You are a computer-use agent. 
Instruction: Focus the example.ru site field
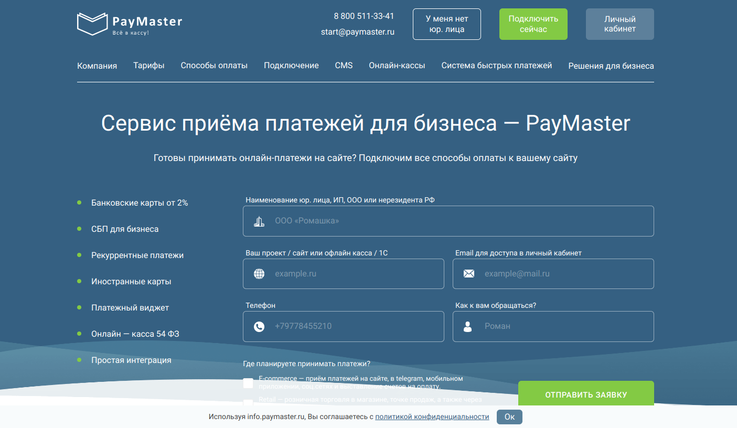[344, 274]
